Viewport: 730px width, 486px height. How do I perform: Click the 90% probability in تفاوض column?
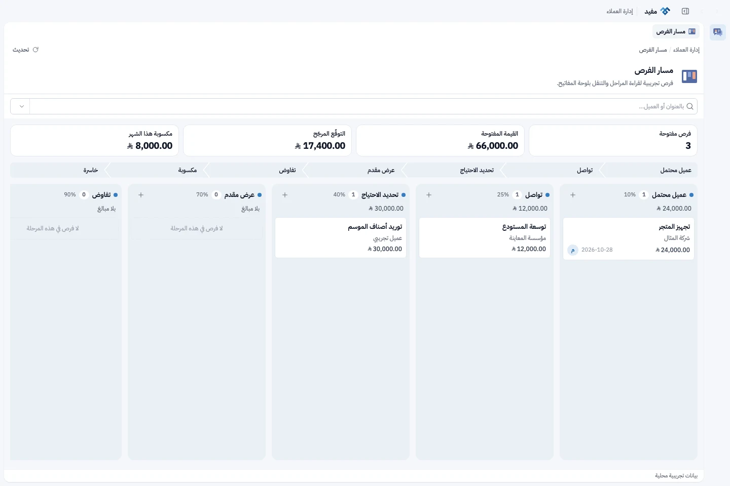pyautogui.click(x=70, y=195)
